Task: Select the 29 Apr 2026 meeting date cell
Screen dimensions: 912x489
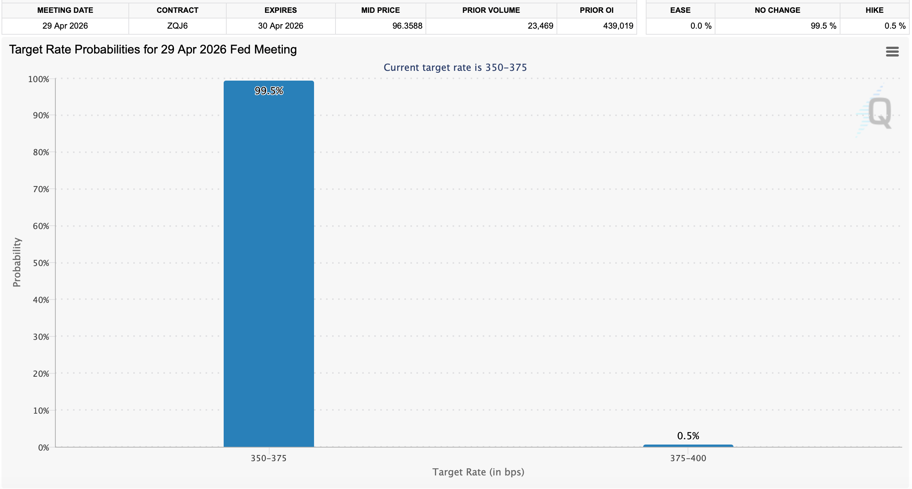Action: [x=65, y=26]
